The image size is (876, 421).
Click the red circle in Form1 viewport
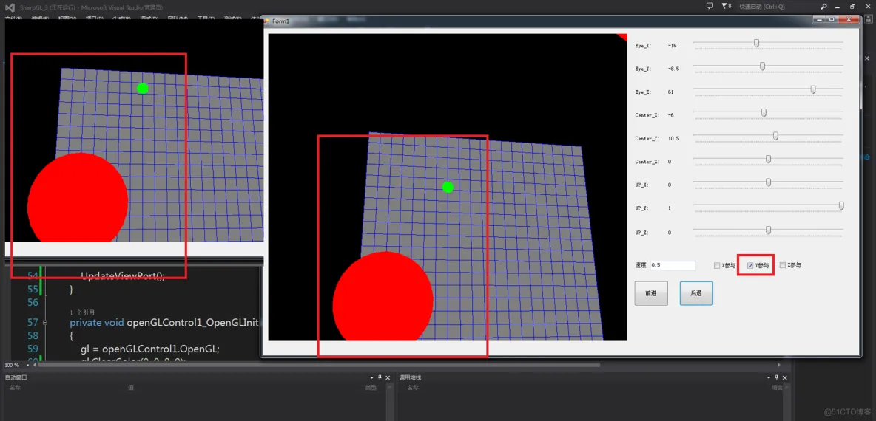coord(383,297)
